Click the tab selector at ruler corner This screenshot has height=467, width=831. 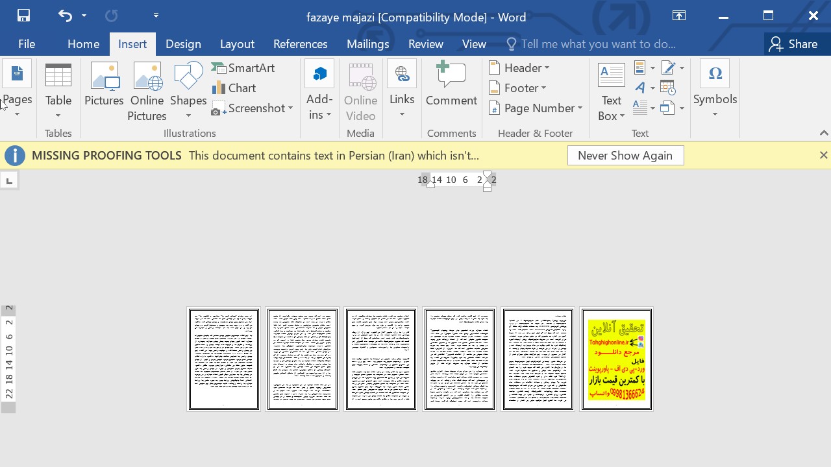click(x=9, y=180)
